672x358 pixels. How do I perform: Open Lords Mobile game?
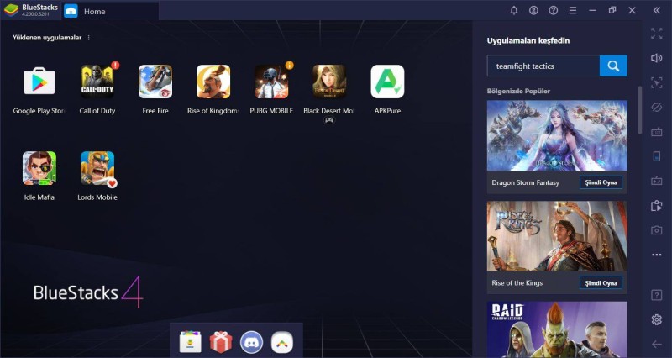coord(97,168)
